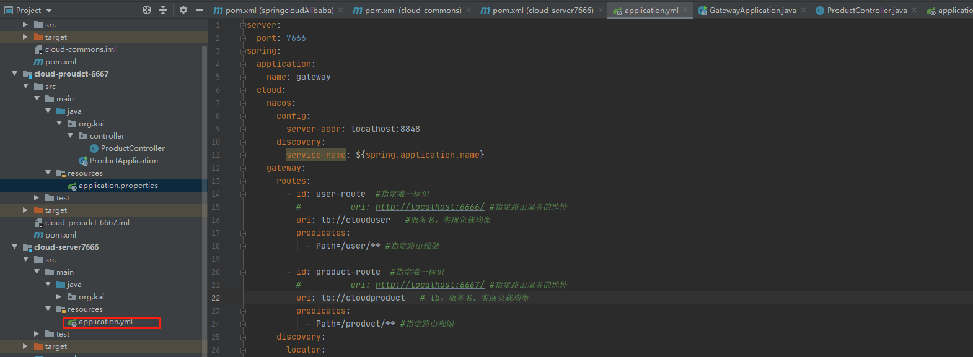Image resolution: width=973 pixels, height=357 pixels.
Task: Click 'id: user-route' text
Action: tap(331, 194)
